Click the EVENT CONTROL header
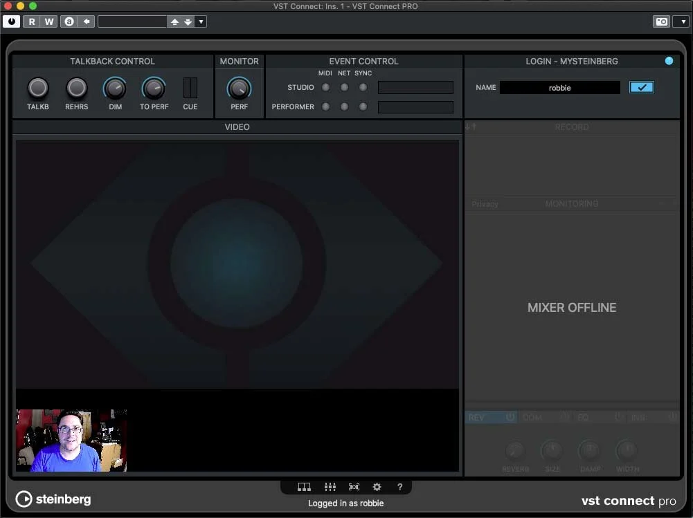The image size is (693, 518). 363,62
